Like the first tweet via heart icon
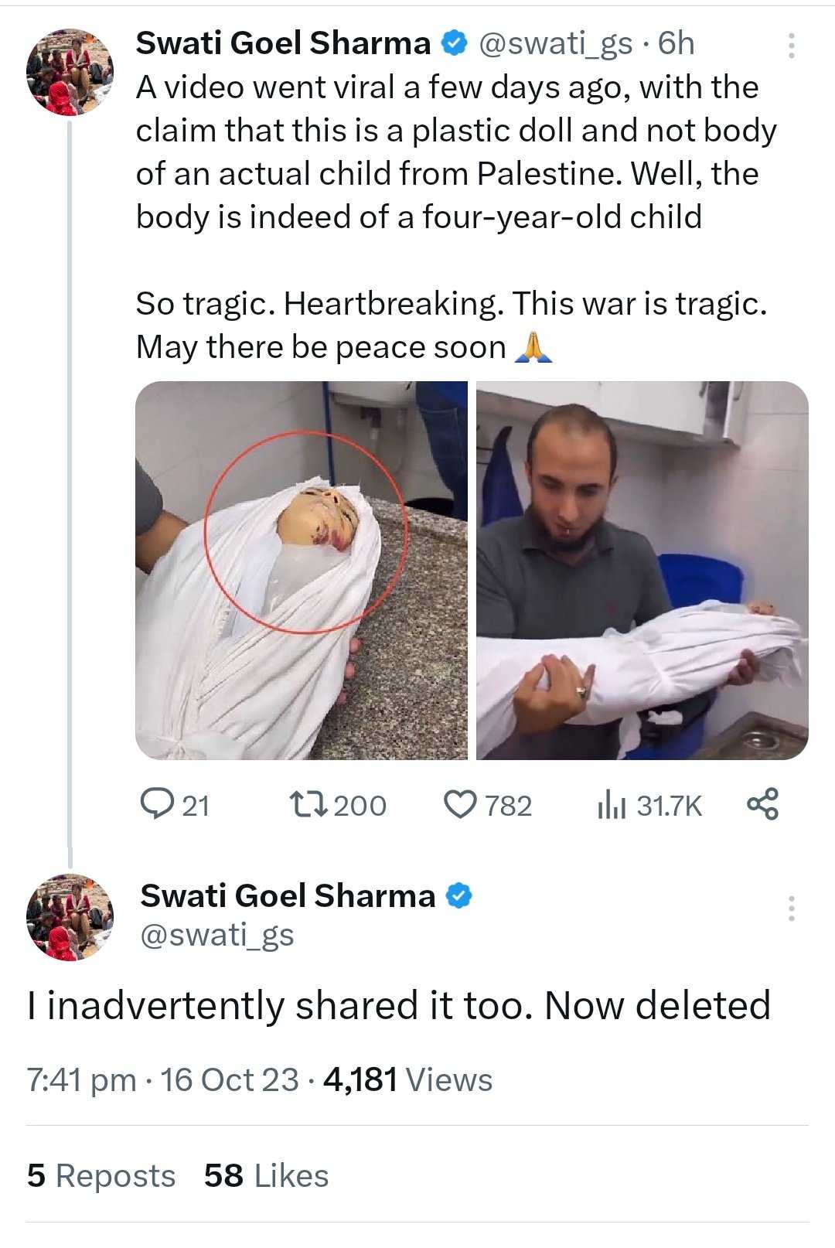The image size is (835, 1248). tap(460, 804)
